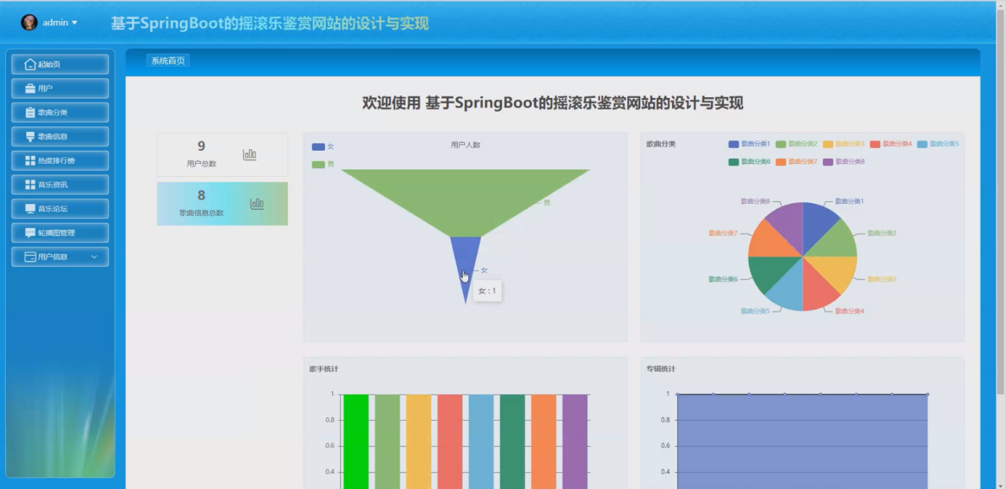Image resolution: width=1005 pixels, height=489 pixels.
Task: Toggle 歌曲分类5 legend entry
Action: [x=938, y=144]
